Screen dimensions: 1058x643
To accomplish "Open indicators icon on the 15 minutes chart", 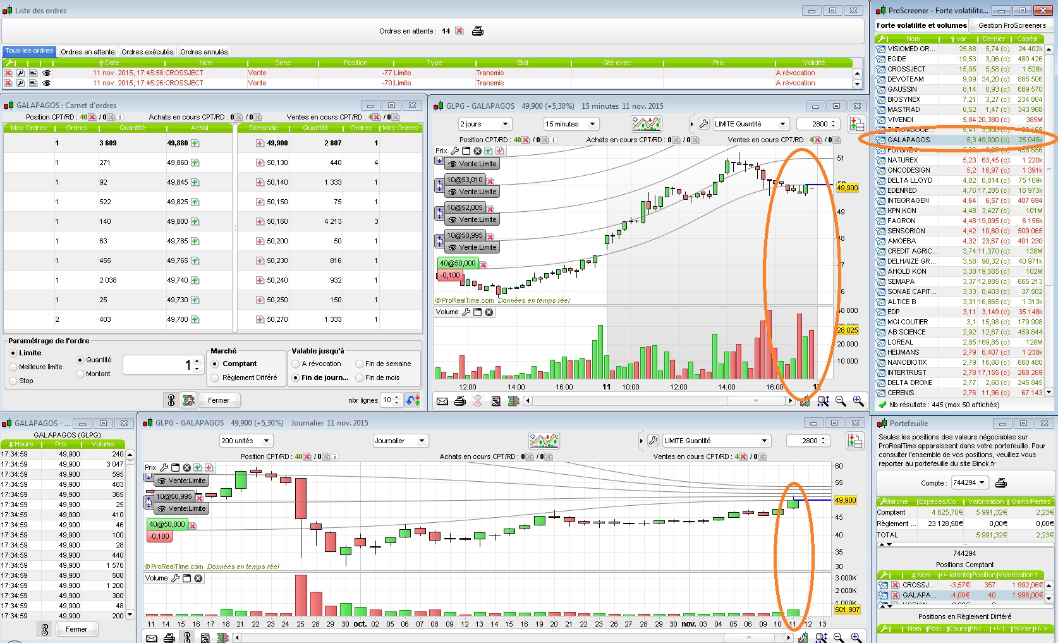I will [646, 124].
